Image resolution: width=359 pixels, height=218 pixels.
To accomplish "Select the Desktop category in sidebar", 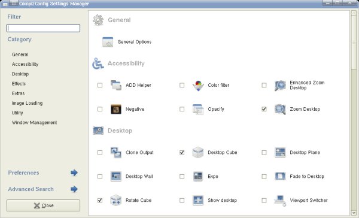I will point(20,74).
